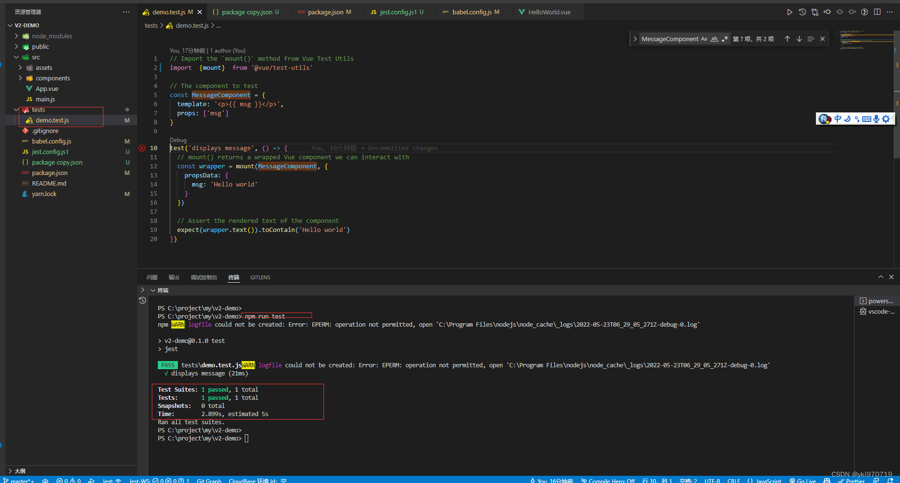Toggle Compile Hero: Off status item
Image resolution: width=900 pixels, height=483 pixels.
[x=608, y=480]
